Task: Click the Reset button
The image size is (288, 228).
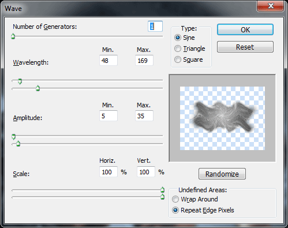Action: (245, 47)
